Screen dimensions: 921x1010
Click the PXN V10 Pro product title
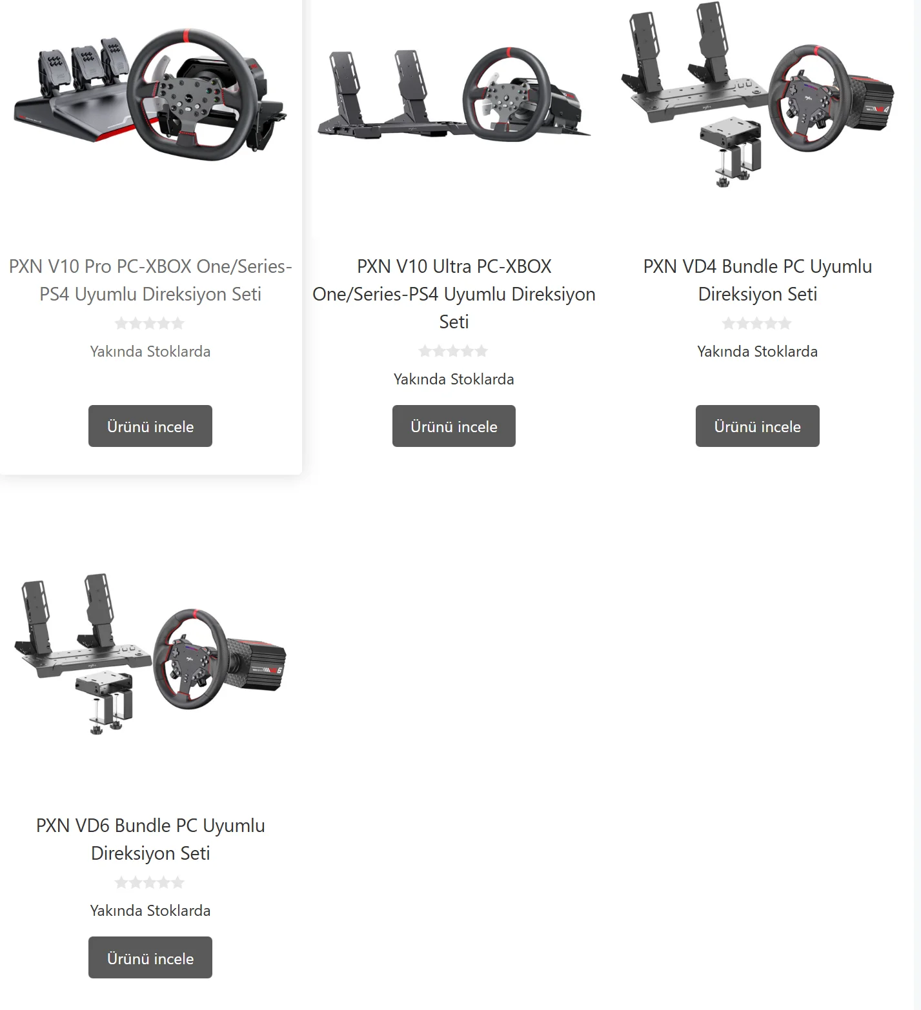[150, 280]
